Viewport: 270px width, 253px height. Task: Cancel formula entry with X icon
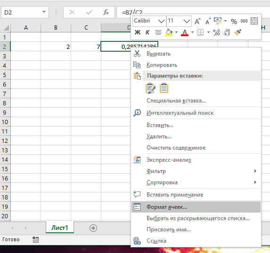(x=72, y=12)
